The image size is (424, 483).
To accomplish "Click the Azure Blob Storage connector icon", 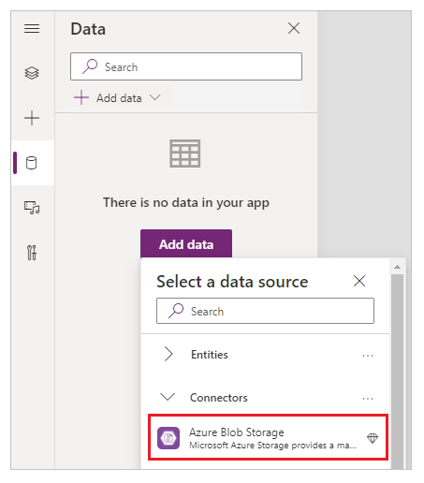I will coord(168,438).
